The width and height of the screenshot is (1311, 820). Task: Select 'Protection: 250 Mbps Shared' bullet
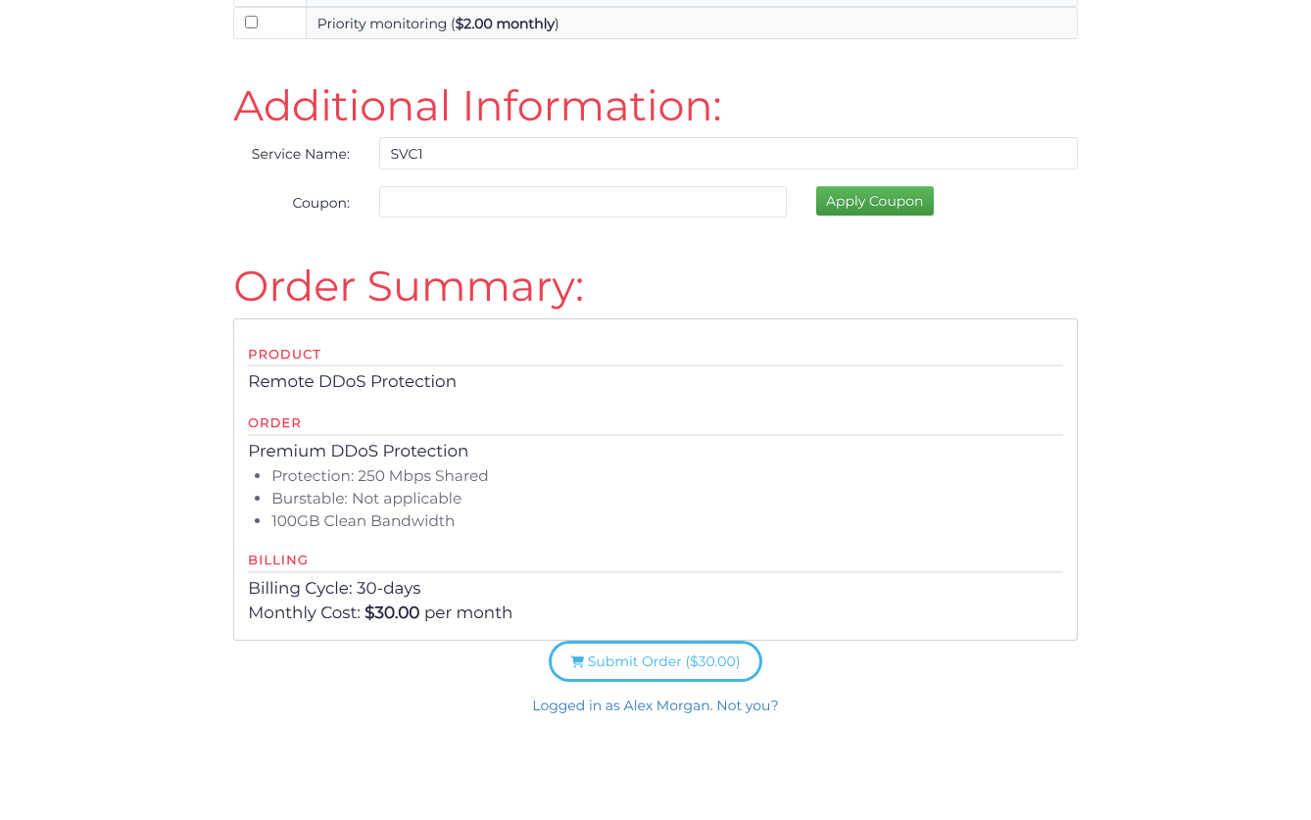(379, 476)
